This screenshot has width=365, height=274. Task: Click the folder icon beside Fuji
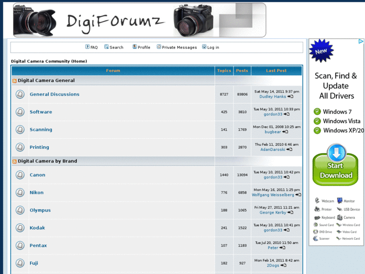20,263
